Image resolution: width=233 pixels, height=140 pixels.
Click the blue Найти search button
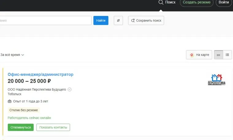tap(101, 21)
